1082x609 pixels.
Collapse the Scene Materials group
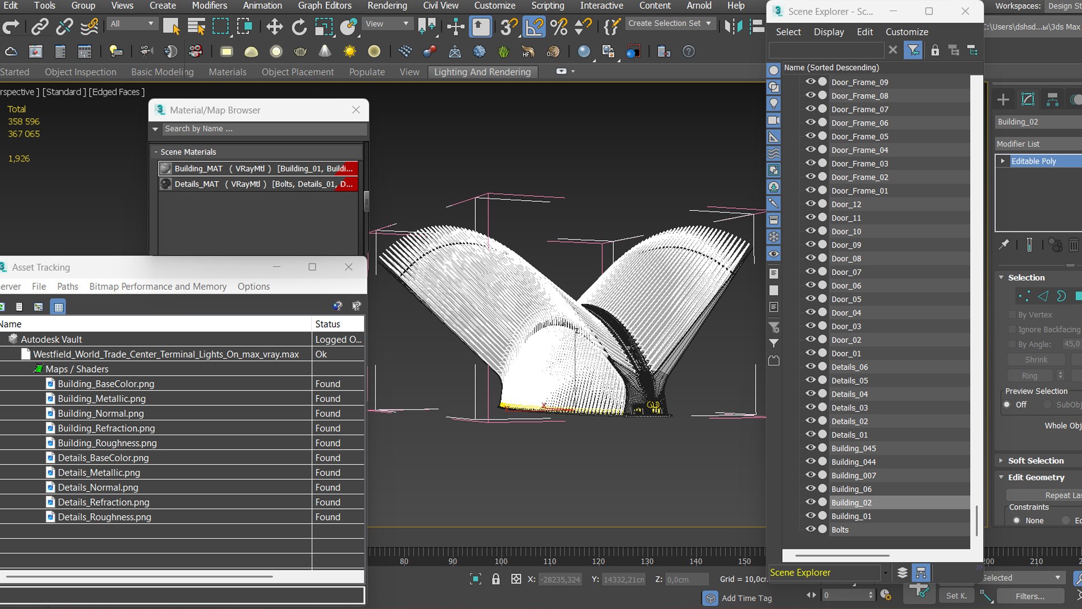pyautogui.click(x=156, y=152)
